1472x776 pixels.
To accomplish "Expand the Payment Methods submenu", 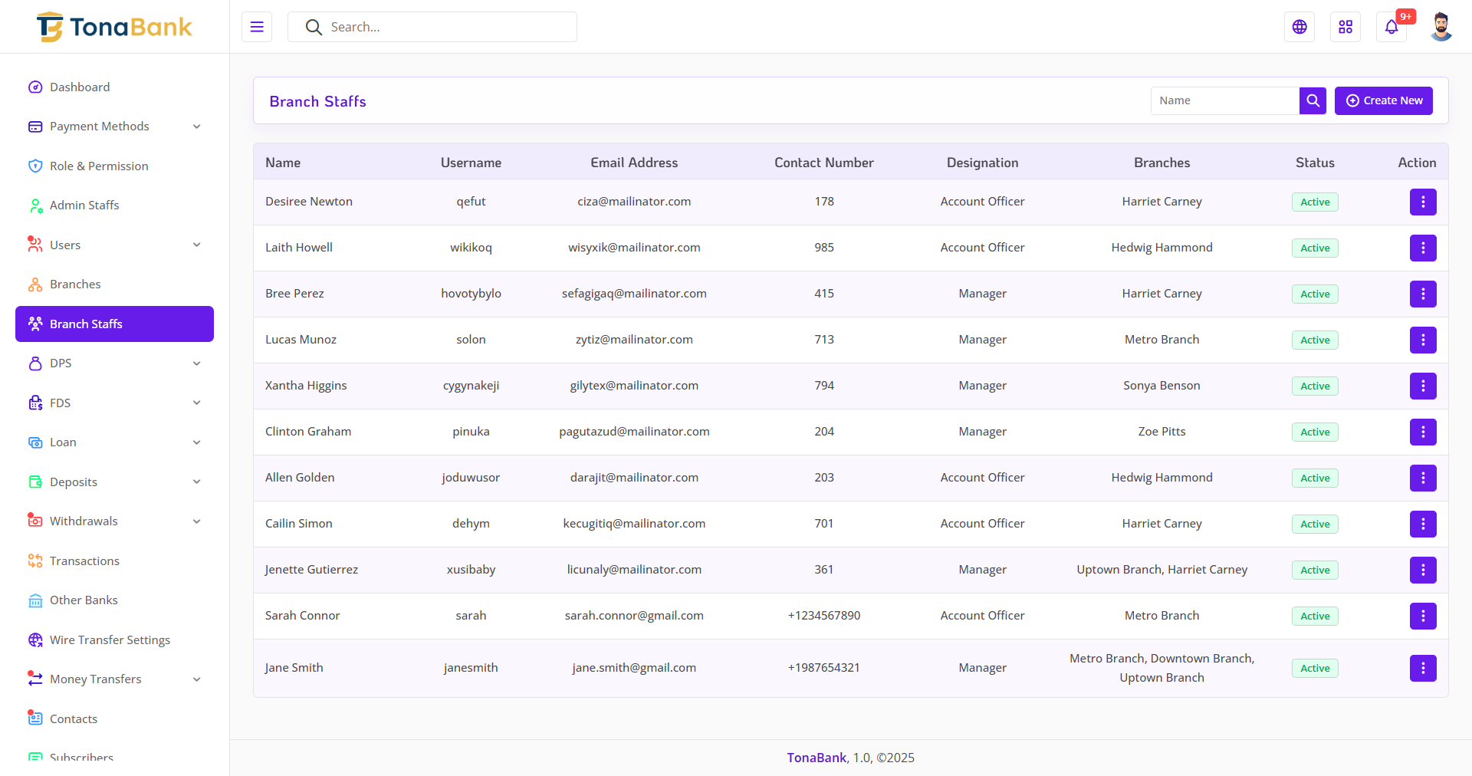I will point(114,127).
